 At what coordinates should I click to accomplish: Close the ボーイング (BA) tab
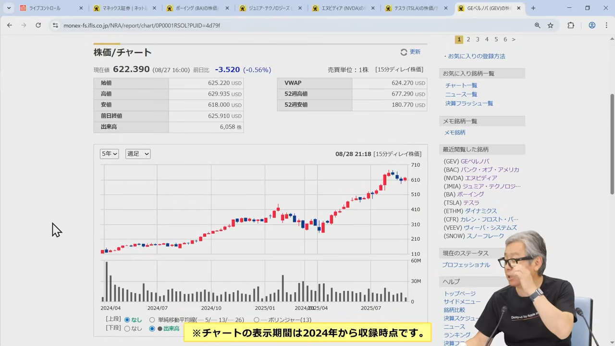coord(227,8)
